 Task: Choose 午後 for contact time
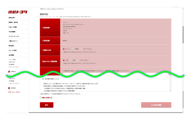click(71, 60)
